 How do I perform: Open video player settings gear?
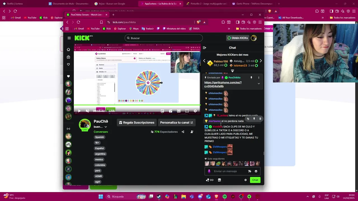click(x=195, y=111)
